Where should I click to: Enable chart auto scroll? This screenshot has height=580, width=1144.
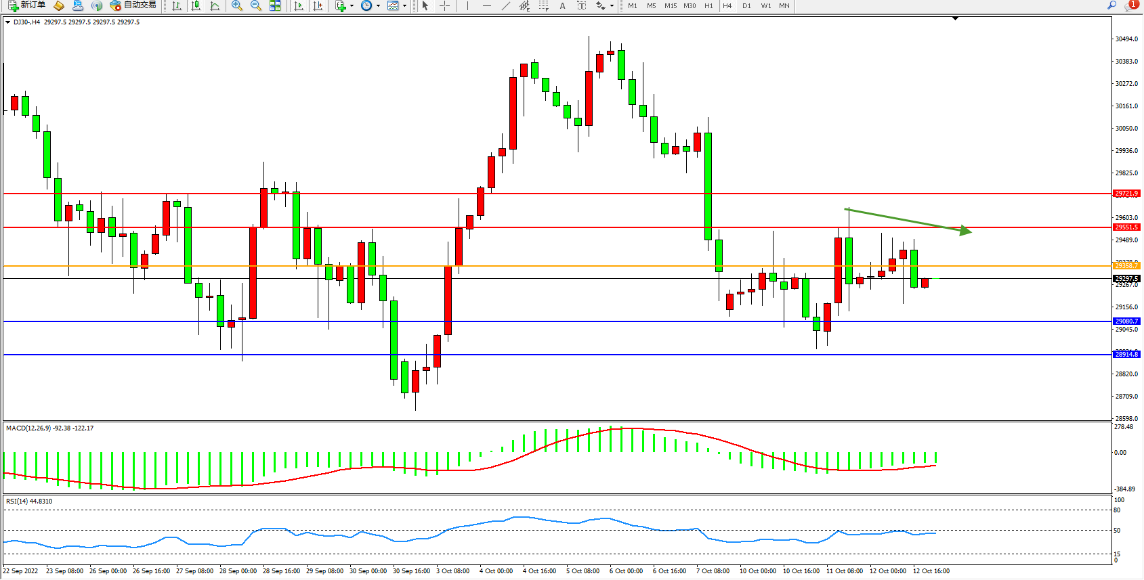tap(299, 5)
